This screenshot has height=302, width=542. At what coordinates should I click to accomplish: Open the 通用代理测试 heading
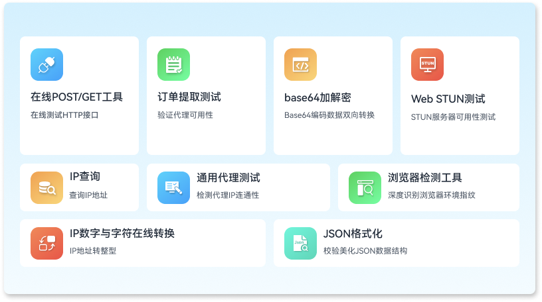[x=228, y=177]
